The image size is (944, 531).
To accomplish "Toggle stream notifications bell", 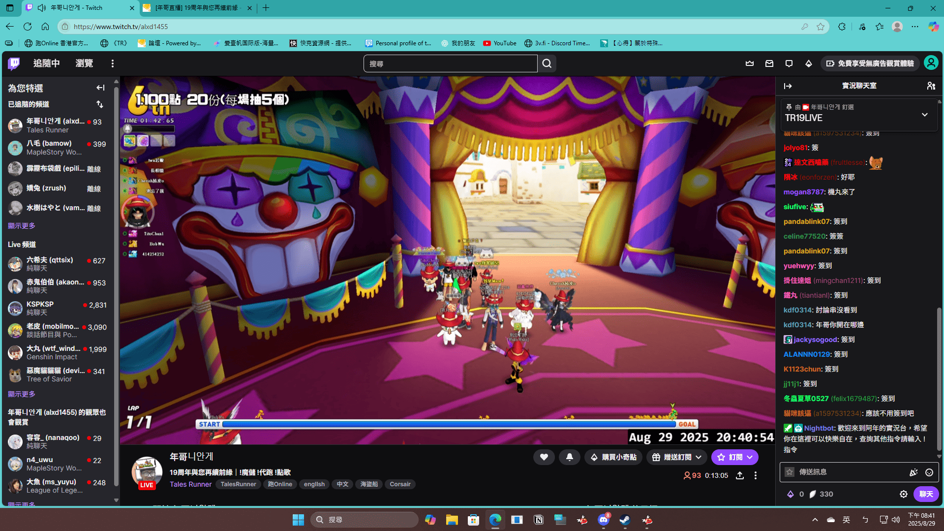I will point(569,457).
